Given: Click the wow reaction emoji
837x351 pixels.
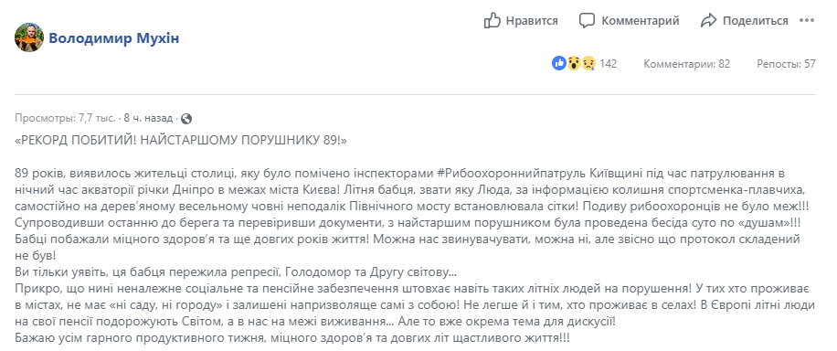Looking at the screenshot, I should pyautogui.click(x=573, y=64).
